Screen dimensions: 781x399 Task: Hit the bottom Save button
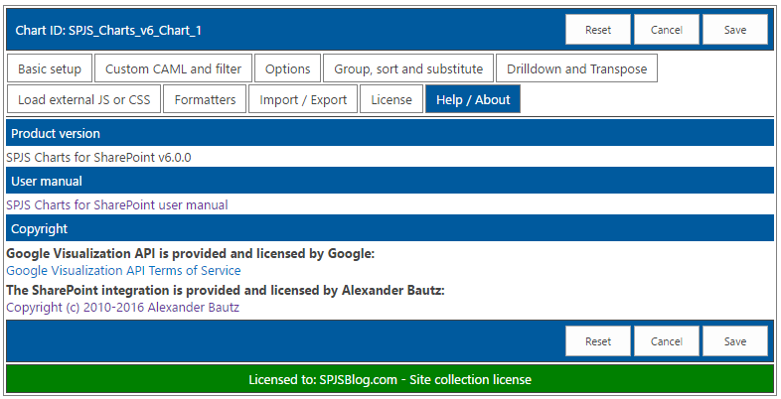tap(735, 341)
